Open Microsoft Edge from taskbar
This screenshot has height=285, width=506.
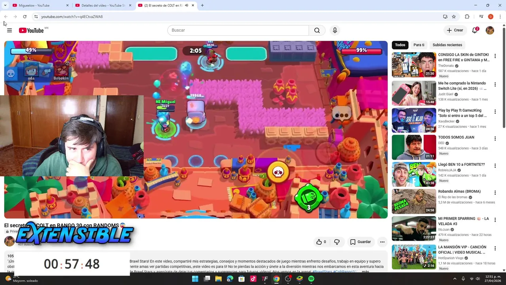point(230,279)
